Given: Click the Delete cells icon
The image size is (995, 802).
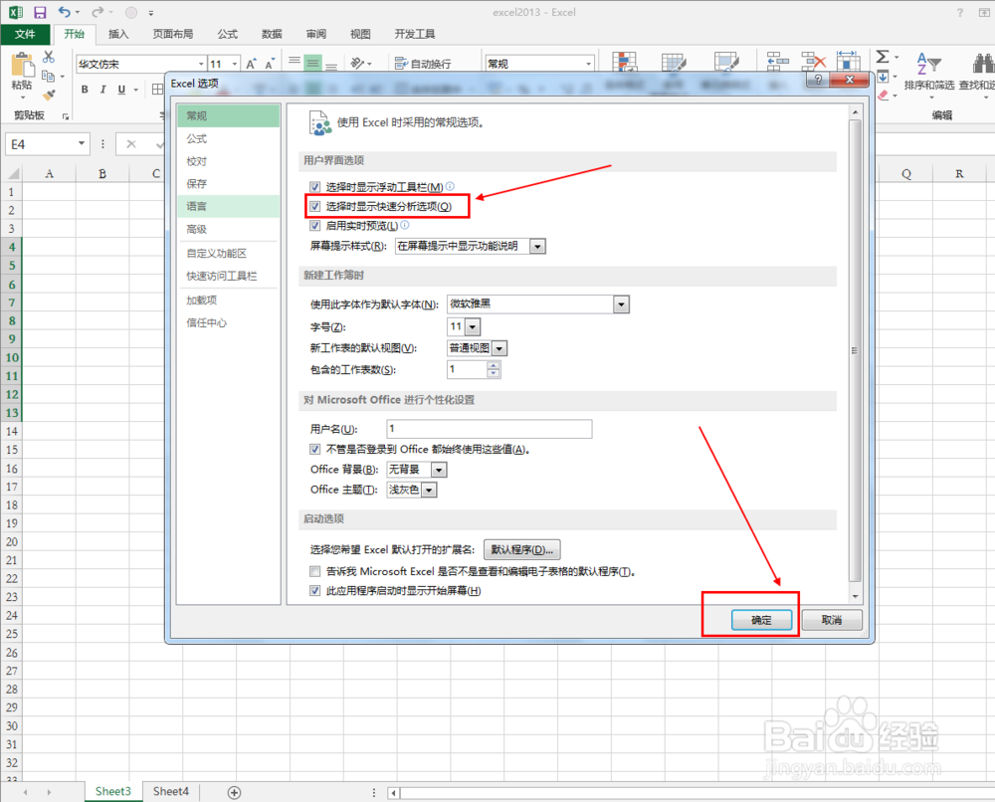Looking at the screenshot, I should pyautogui.click(x=813, y=62).
